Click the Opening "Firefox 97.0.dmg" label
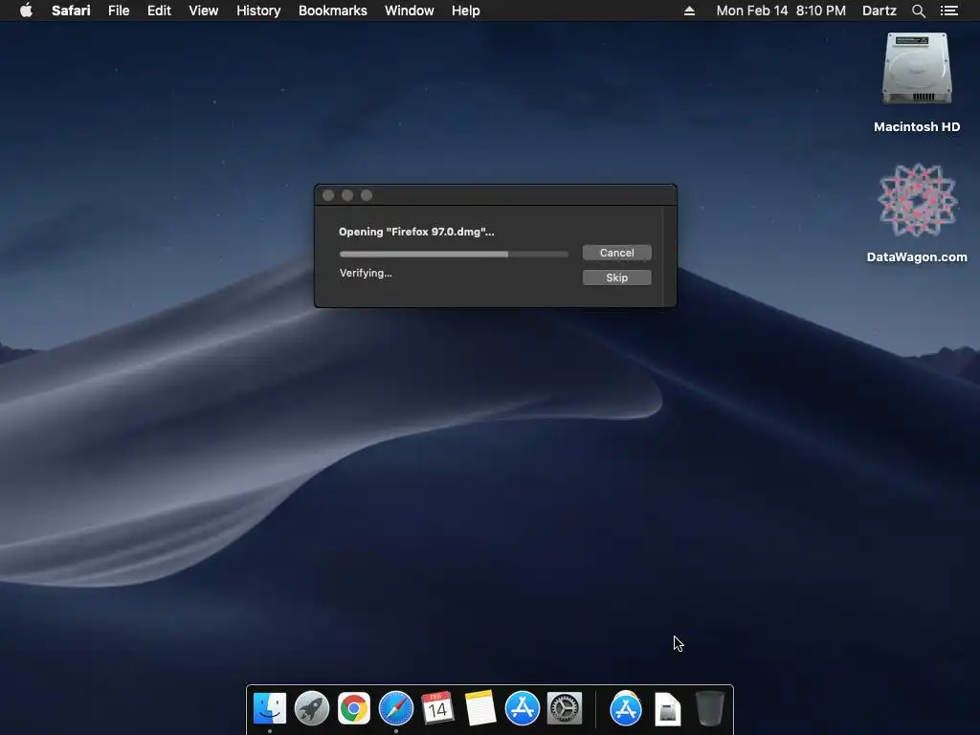This screenshot has height=735, width=980. pyautogui.click(x=416, y=232)
